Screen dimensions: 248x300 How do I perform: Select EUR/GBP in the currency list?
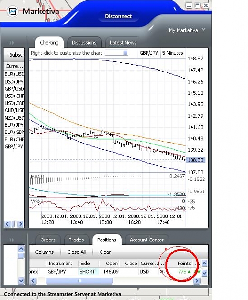14,132
